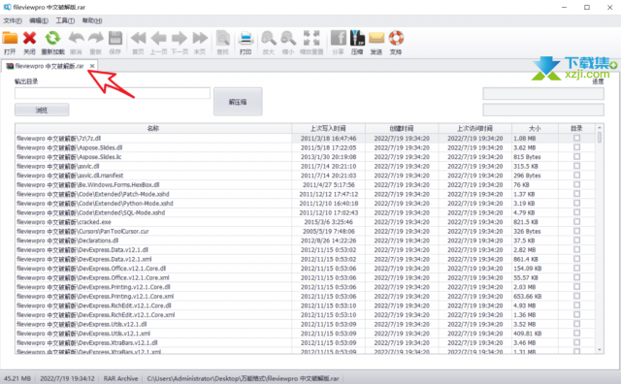Screen dimensions: 621x384
Task: Toggle 目录 checkbox for Aspose.Slides.lic row
Action: [576, 157]
